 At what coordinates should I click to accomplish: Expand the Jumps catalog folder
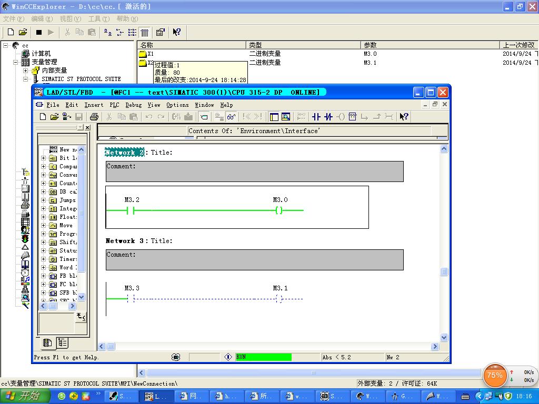tap(43, 200)
